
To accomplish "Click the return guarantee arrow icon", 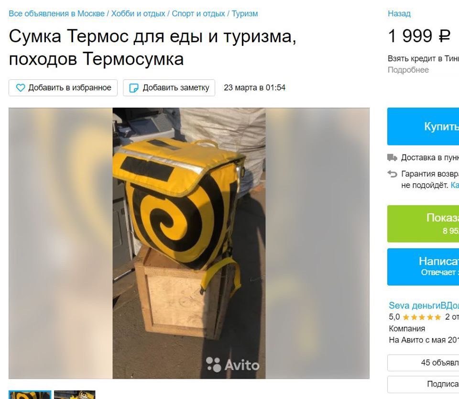I will pos(392,174).
